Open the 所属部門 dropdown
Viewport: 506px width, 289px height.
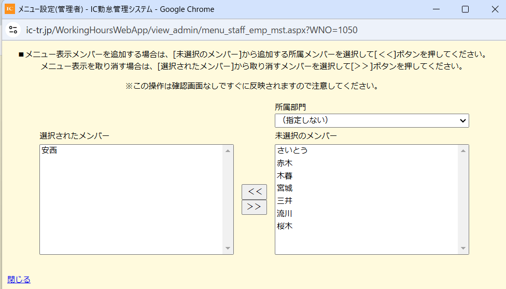click(372, 120)
